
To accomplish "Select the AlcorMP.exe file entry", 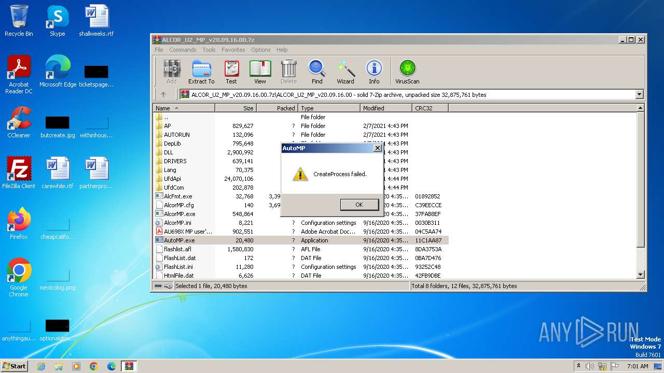I will (179, 214).
